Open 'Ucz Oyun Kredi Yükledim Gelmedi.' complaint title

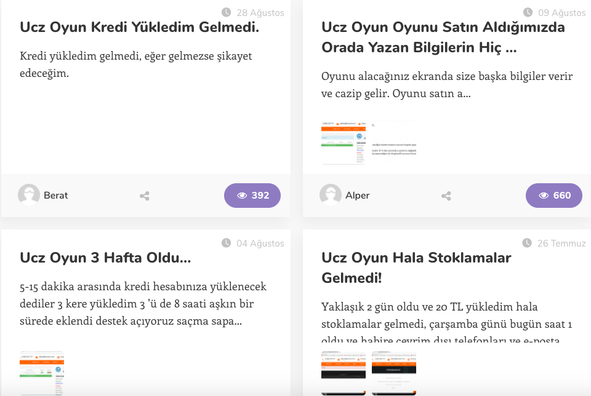pos(139,28)
